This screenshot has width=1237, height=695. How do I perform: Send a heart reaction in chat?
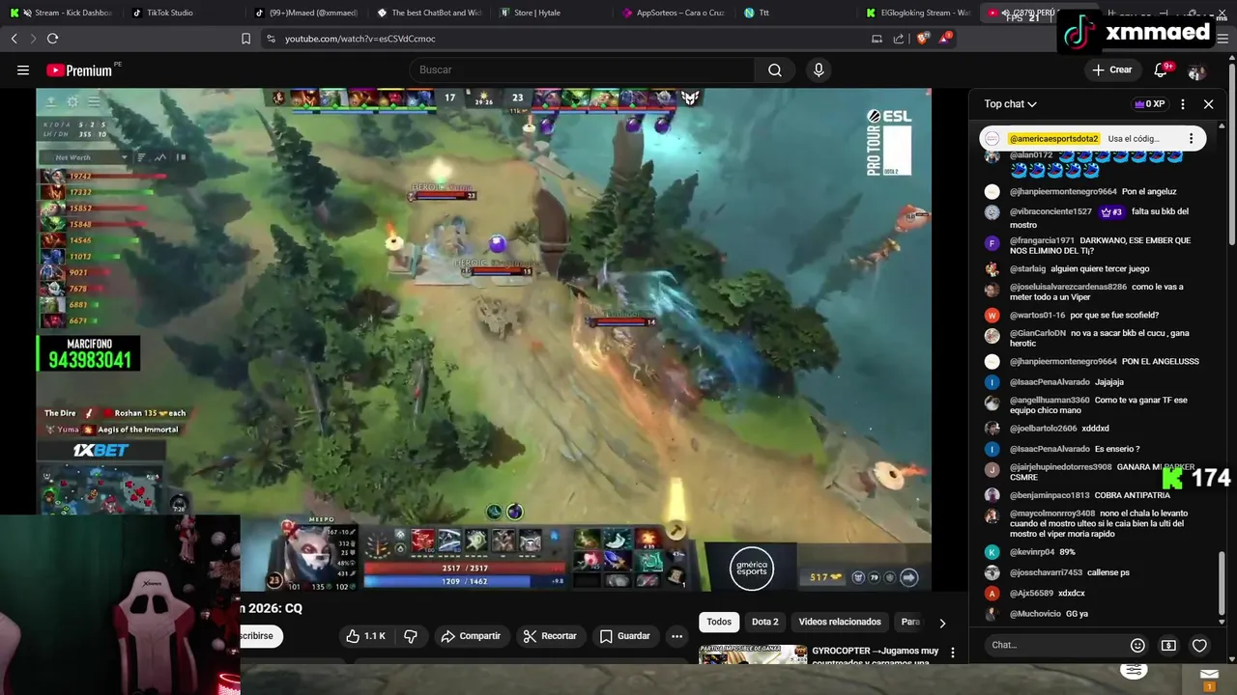[x=1199, y=645]
